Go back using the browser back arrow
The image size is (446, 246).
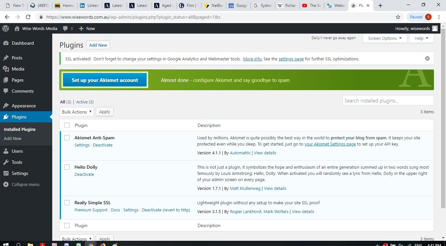[x=7, y=17]
